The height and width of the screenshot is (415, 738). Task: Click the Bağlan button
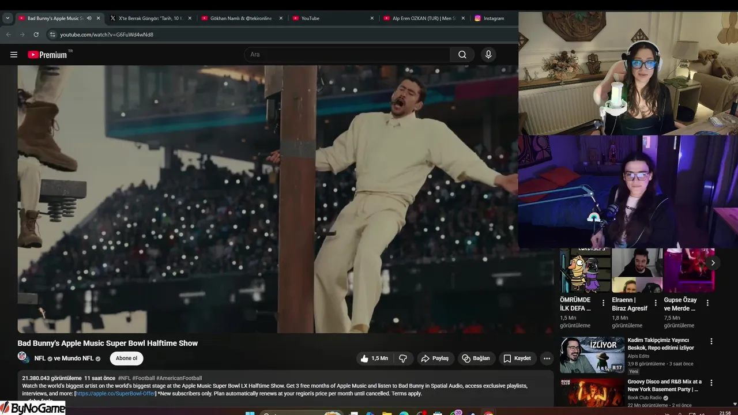coord(476,359)
